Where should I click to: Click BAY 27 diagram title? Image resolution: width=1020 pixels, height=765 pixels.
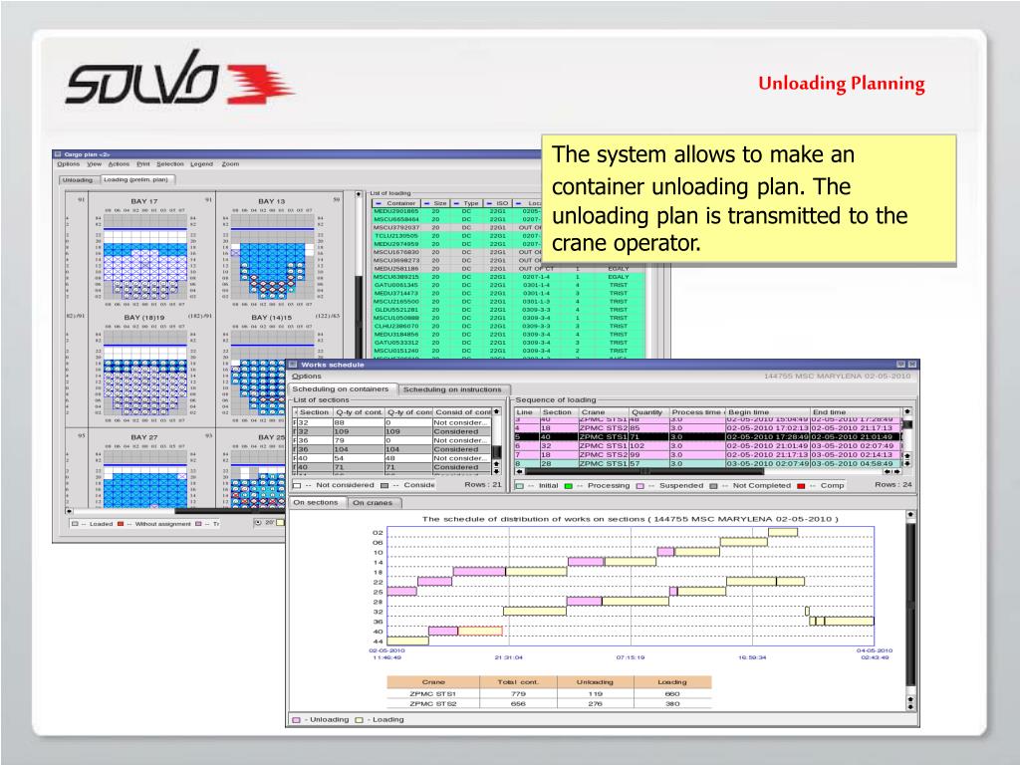pyautogui.click(x=143, y=437)
